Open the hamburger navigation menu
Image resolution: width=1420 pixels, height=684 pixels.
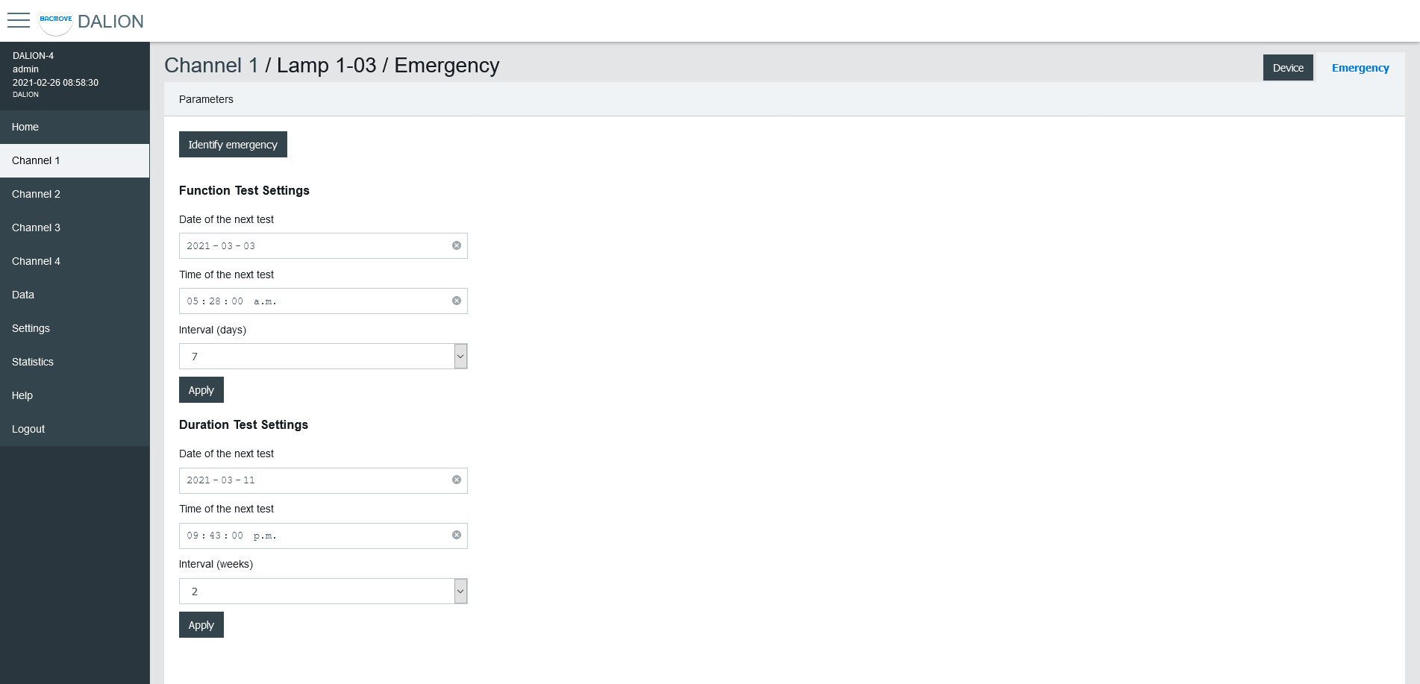point(19,21)
